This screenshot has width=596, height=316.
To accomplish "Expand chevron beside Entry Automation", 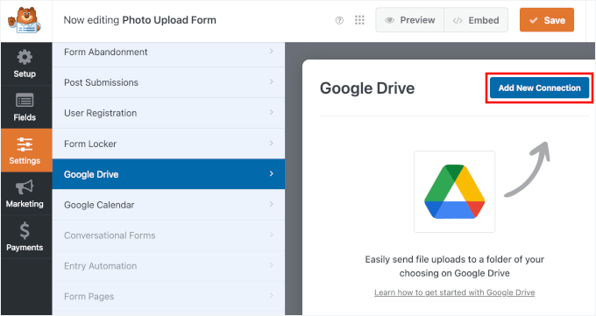I will 272,264.
